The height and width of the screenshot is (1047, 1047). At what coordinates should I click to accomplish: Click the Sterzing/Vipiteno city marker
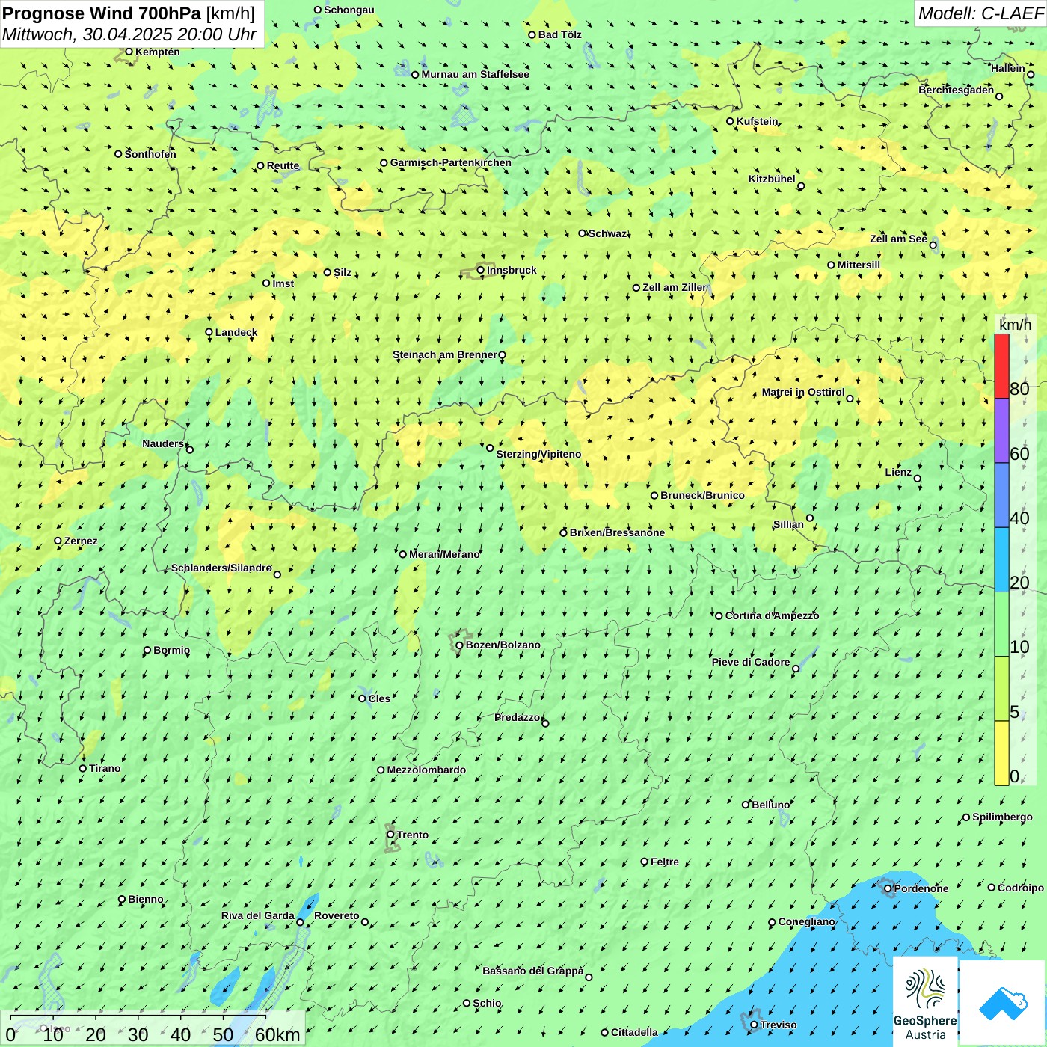[491, 448]
